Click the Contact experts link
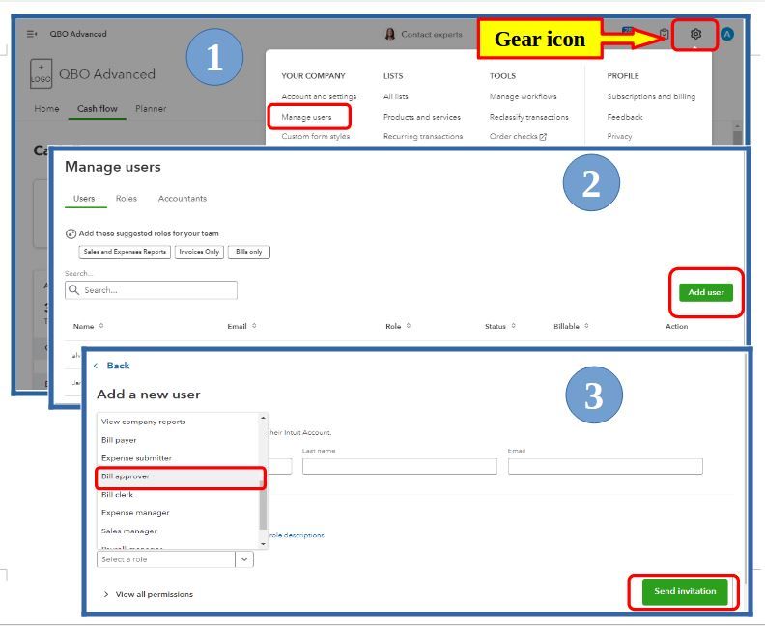 (x=432, y=34)
